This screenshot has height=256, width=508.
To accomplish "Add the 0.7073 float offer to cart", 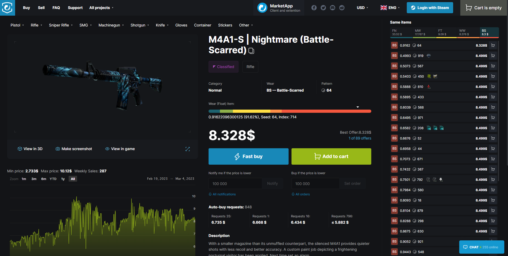I will tap(493, 159).
